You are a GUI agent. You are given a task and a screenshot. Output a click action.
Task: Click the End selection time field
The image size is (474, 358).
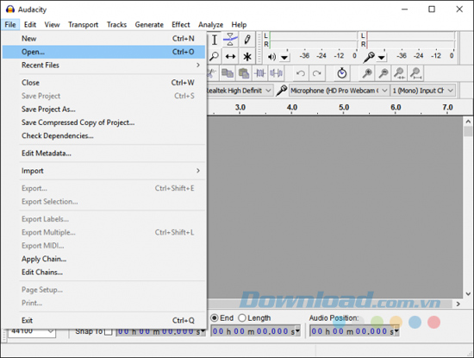click(x=256, y=331)
